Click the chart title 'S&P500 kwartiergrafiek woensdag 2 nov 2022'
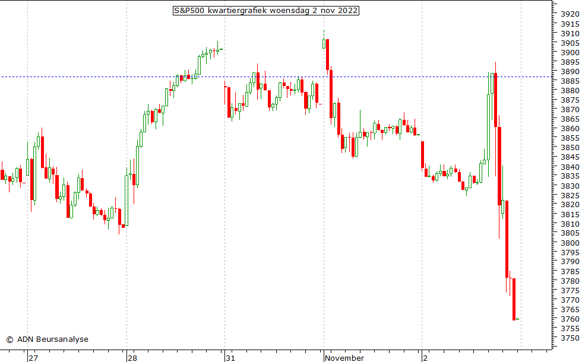Viewport: 582px width, 362px height. click(266, 11)
